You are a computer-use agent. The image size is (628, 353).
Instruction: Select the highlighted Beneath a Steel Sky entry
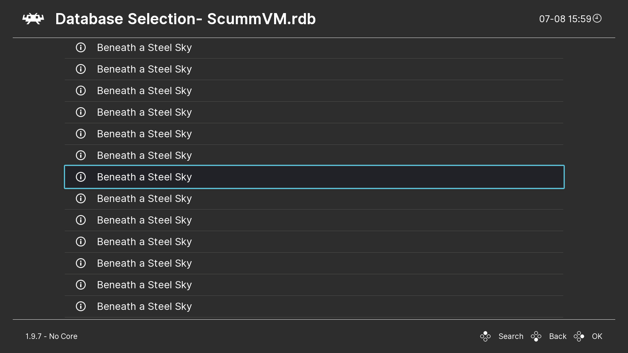point(144,177)
